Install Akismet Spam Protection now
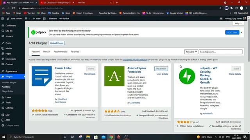This screenshot has width=250, height=140. tap(161, 69)
